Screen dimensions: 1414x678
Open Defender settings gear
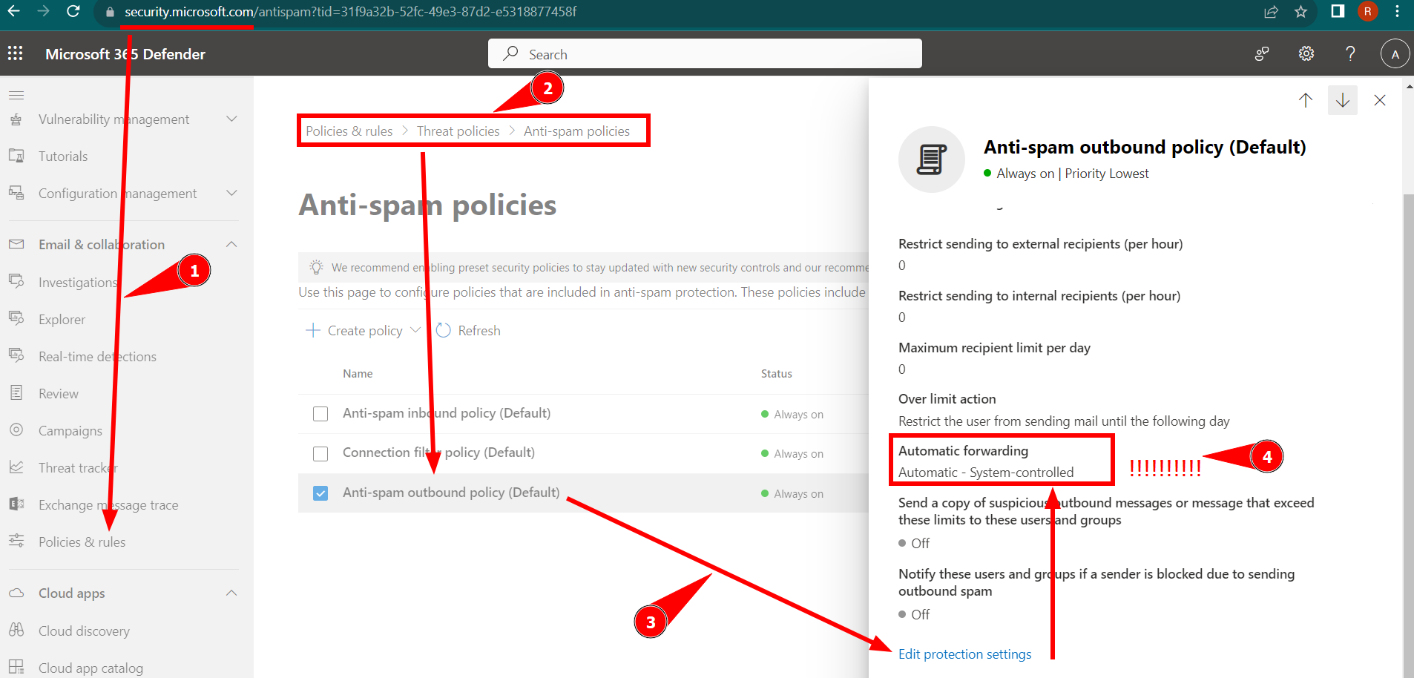click(1306, 53)
